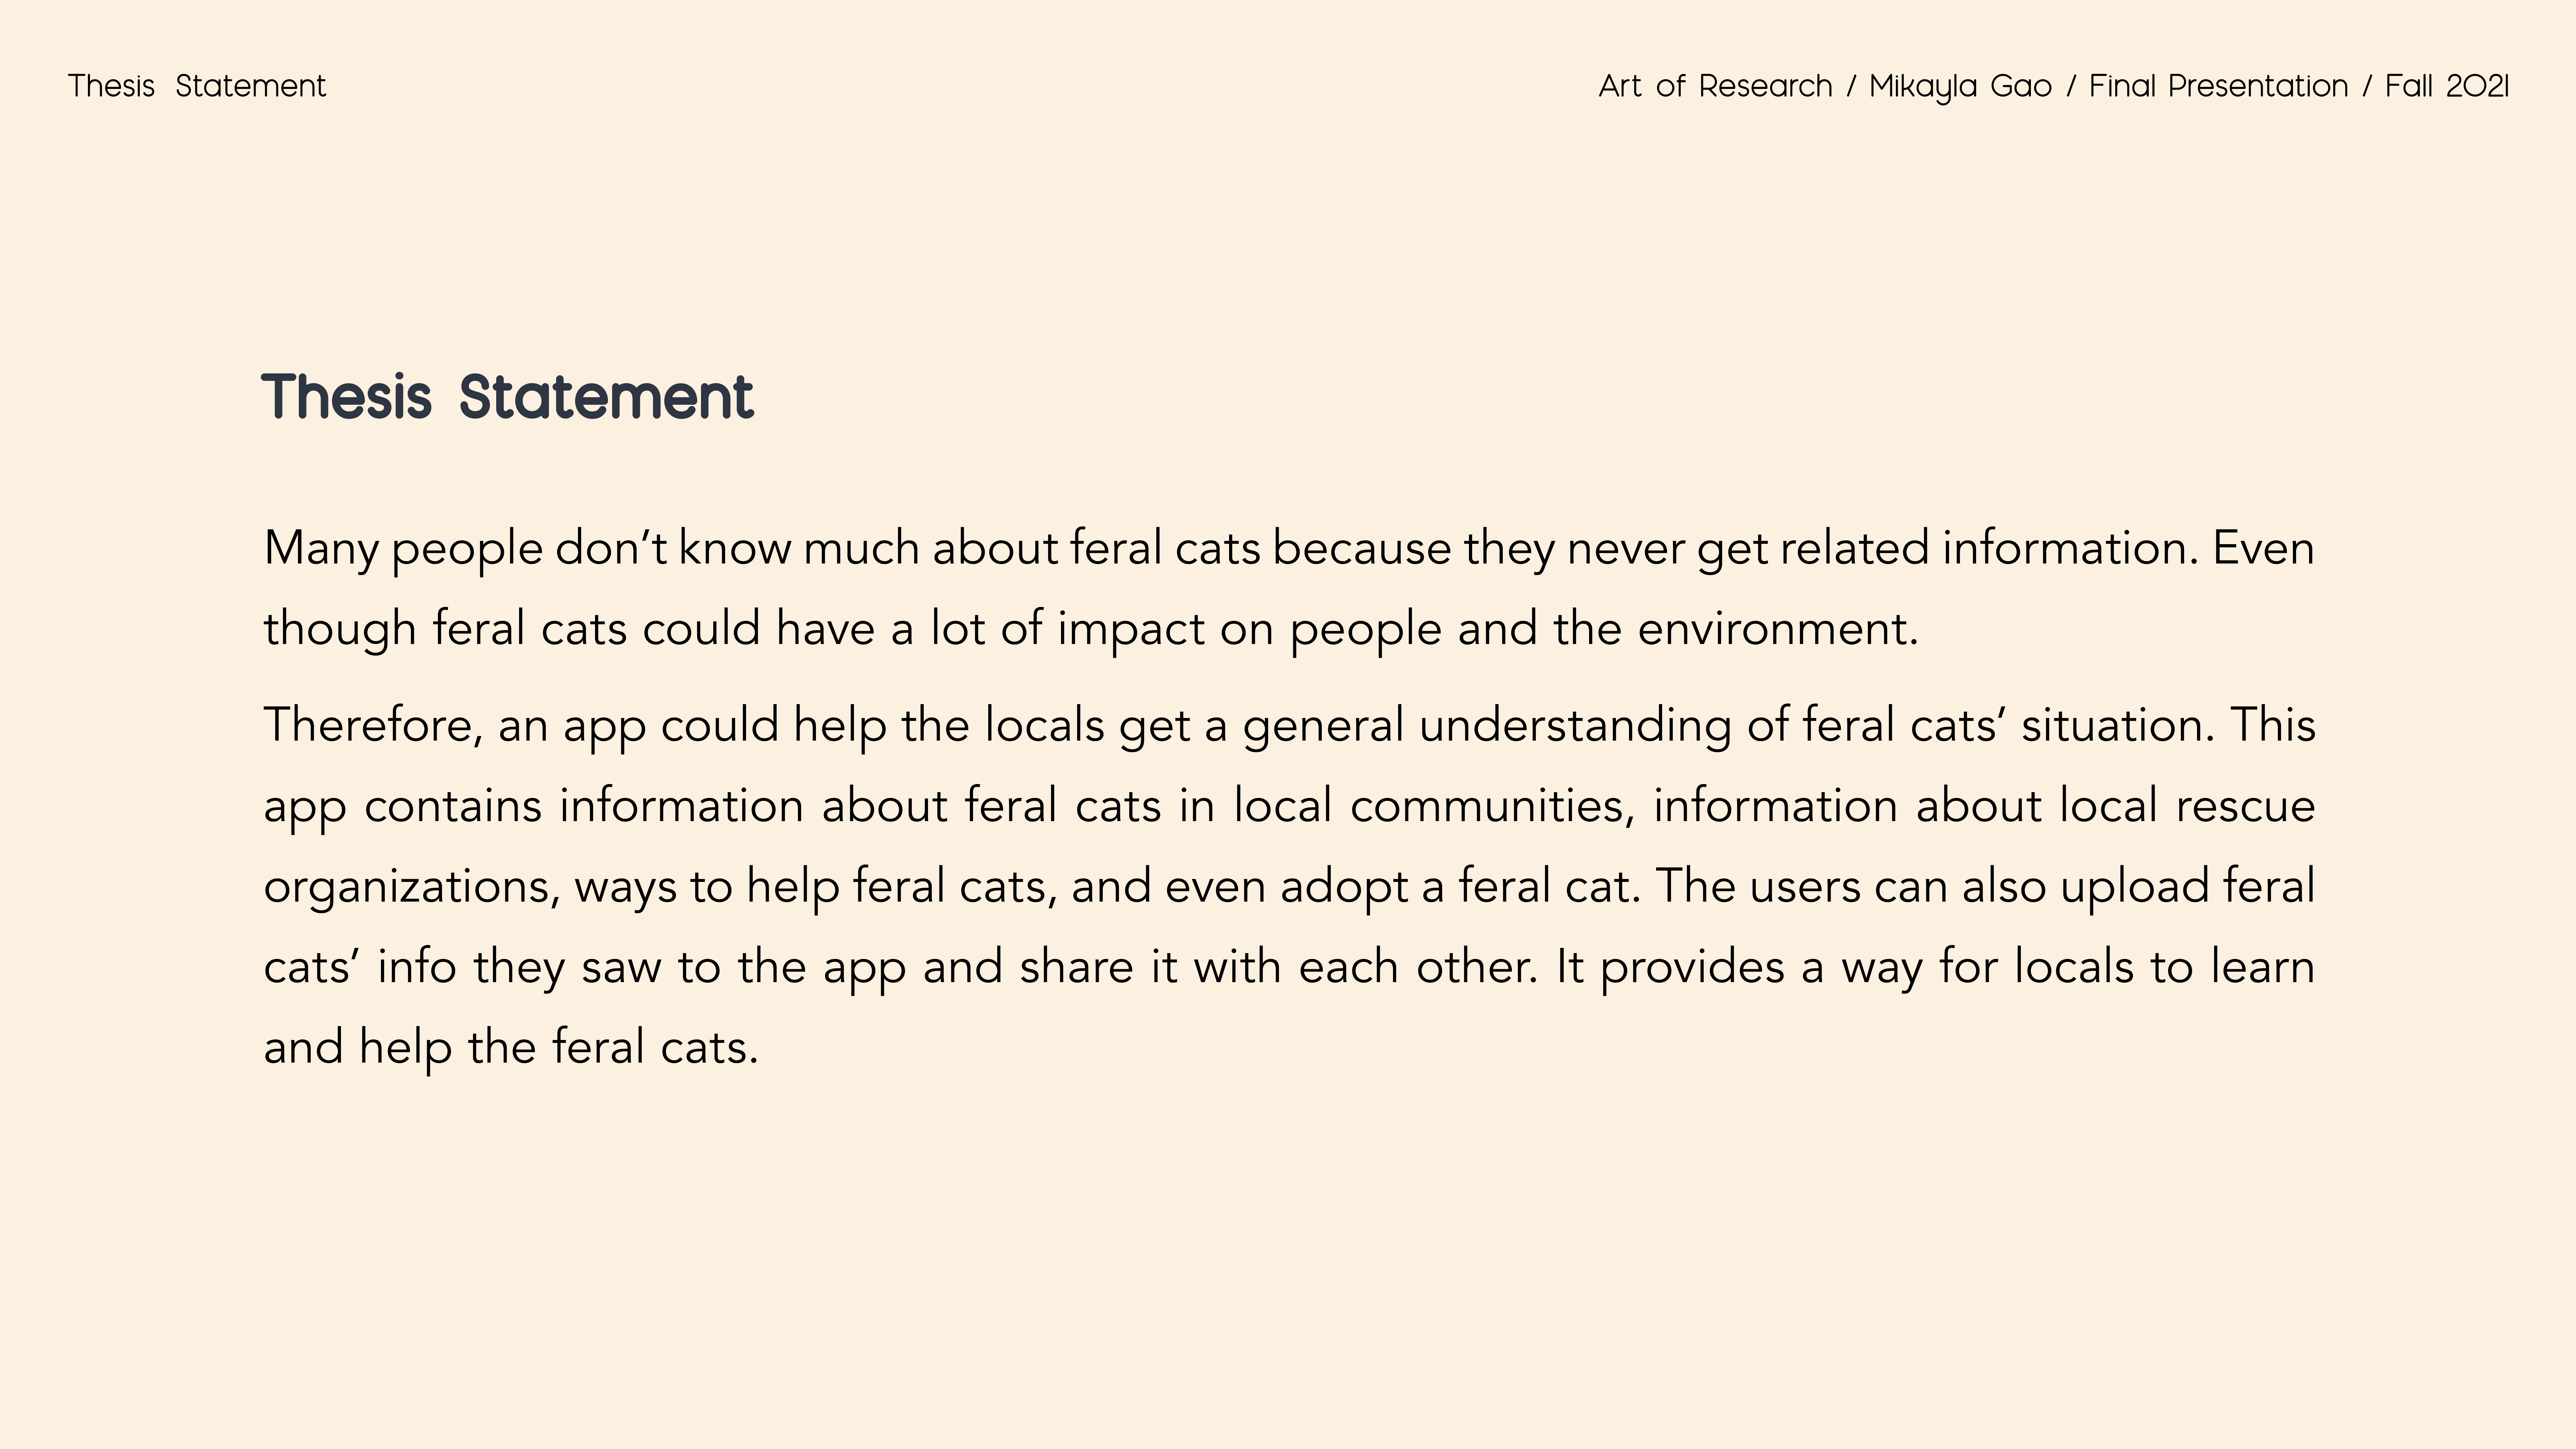Screen dimensions: 2576x1449
Task: Click "Art of Research" in the header
Action: click(1715, 86)
